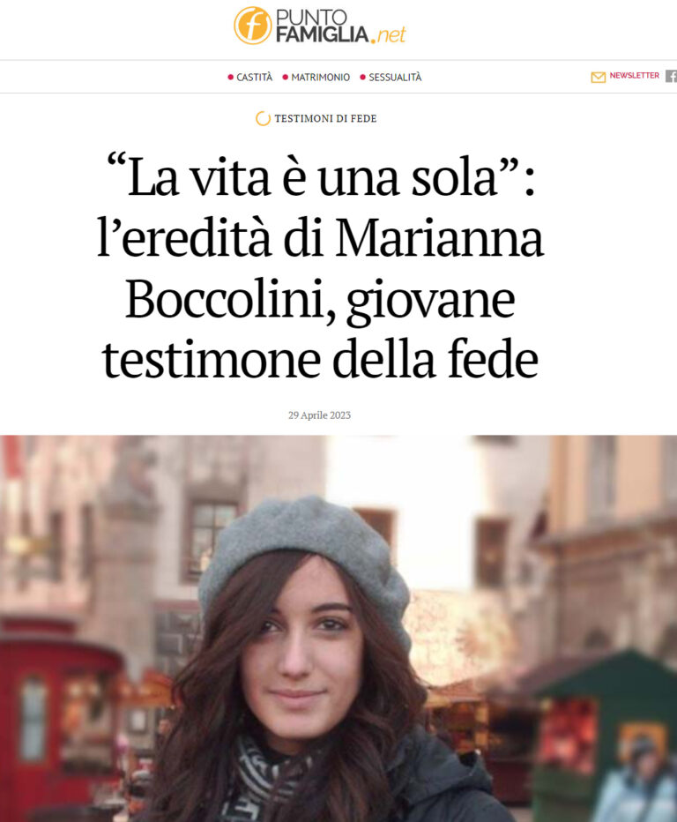
Task: Click the orange circle icon beside Testimoni di Fede
Action: tap(263, 118)
